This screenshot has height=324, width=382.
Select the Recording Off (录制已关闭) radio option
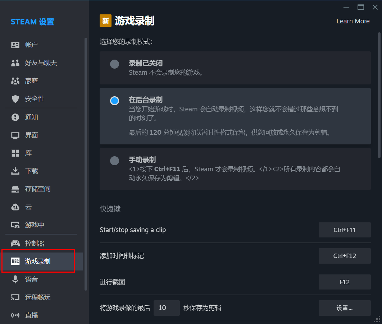[x=114, y=64]
